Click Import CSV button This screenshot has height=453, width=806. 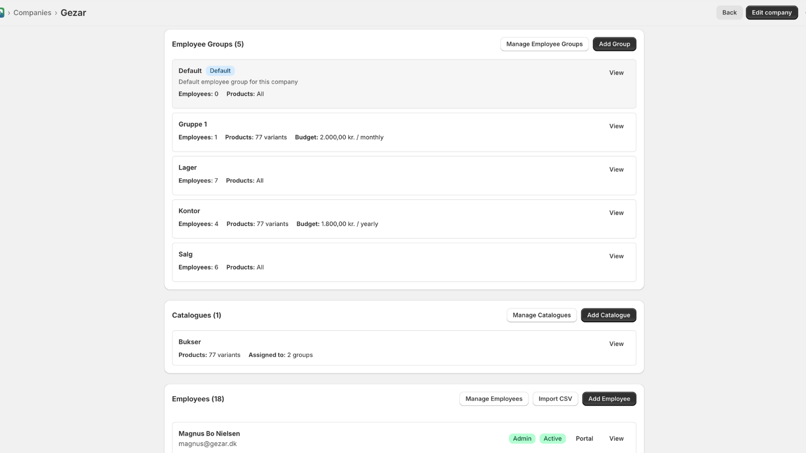coord(555,399)
